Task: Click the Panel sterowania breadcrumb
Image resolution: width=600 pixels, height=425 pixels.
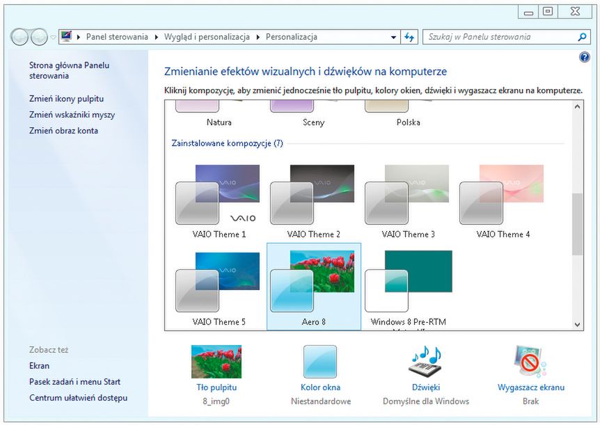Action: coord(117,37)
